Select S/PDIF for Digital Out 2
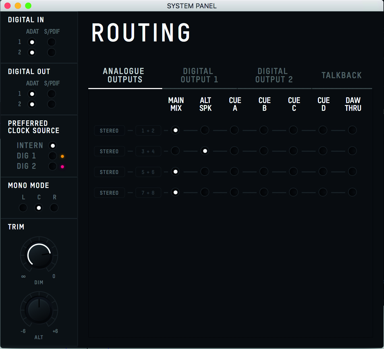384x349 pixels. (52, 104)
